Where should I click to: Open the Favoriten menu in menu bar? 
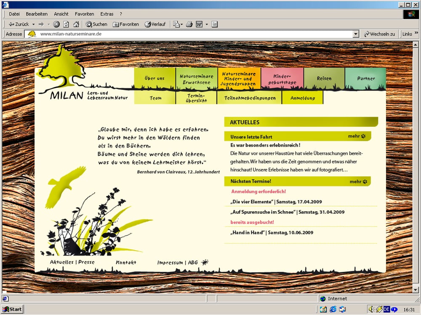click(85, 14)
